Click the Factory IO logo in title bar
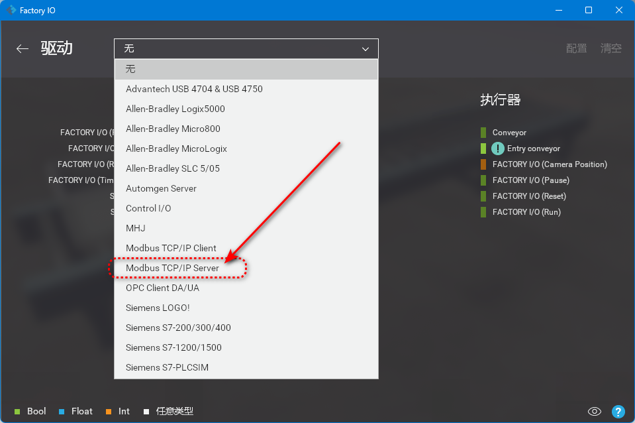Screen dimensions: 635x423 click(x=11, y=10)
